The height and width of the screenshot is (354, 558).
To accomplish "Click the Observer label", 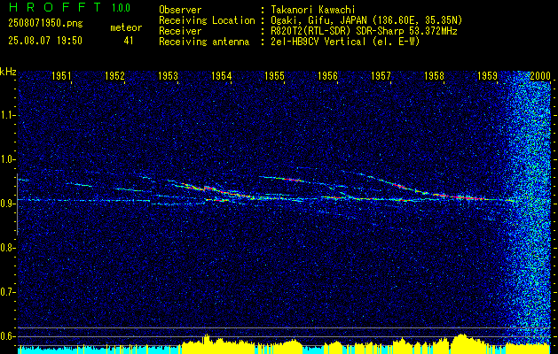I will click(x=180, y=10).
